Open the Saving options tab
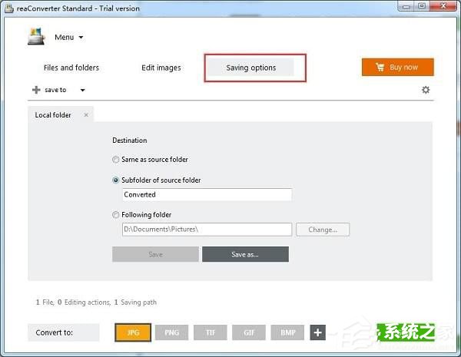This screenshot has width=461, height=357. pos(250,68)
